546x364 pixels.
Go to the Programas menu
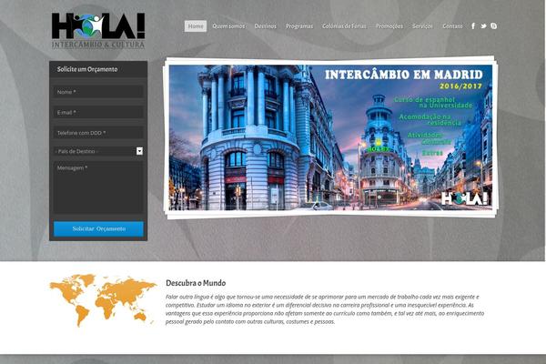pyautogui.click(x=299, y=26)
